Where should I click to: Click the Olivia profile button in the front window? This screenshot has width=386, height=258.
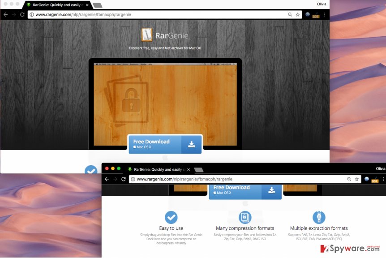381,168
